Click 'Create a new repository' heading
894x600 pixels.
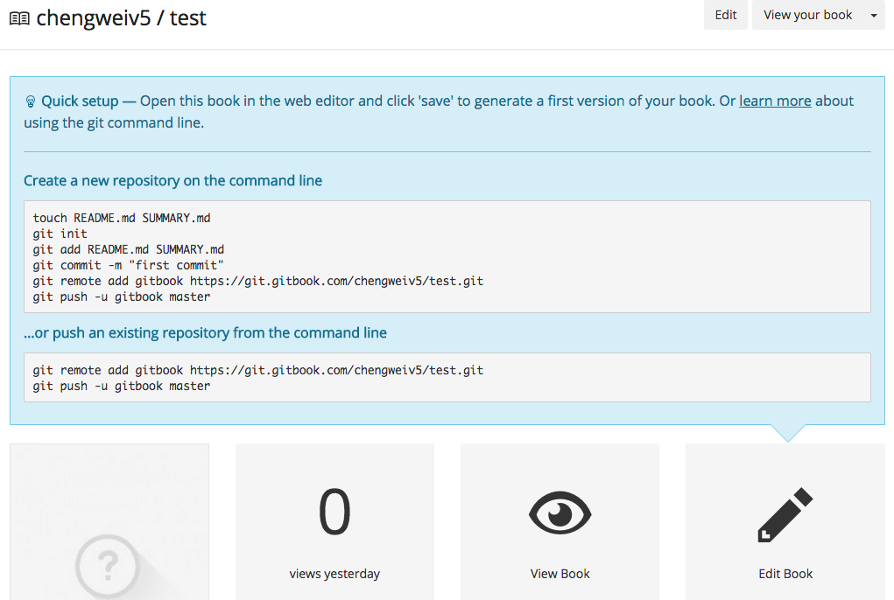172,181
